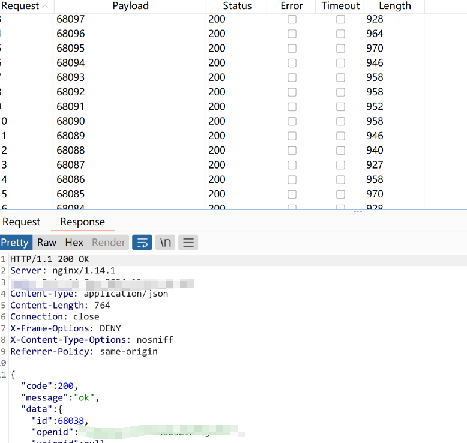Toggle Timeout checkbox for payload 68097
The width and height of the screenshot is (467, 443).
(x=340, y=19)
